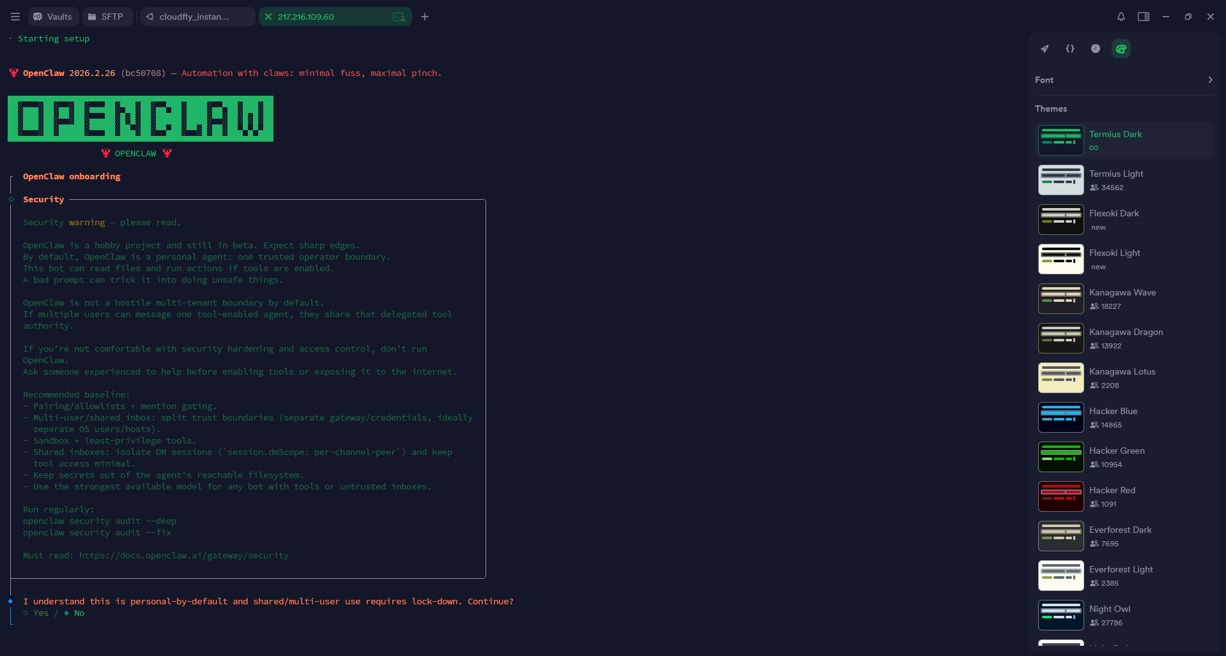The width and height of the screenshot is (1226, 656).
Task: Open the rocket quick-connect panel icon
Action: pyautogui.click(x=1045, y=48)
